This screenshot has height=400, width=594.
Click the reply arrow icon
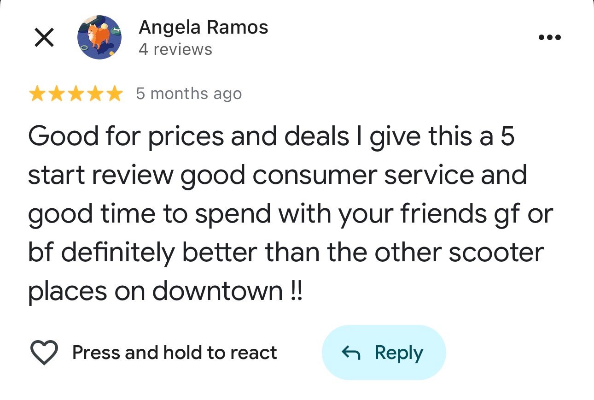click(x=351, y=352)
